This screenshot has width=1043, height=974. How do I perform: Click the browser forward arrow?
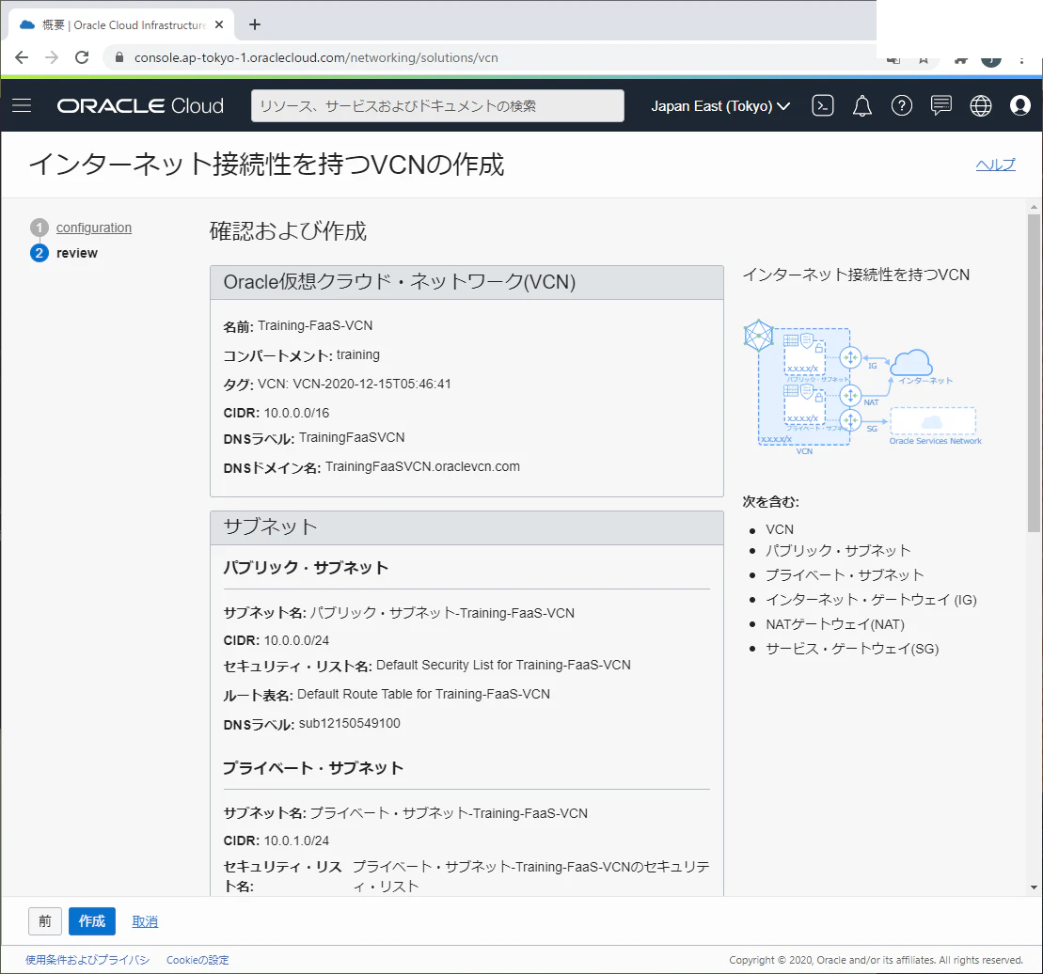click(51, 57)
